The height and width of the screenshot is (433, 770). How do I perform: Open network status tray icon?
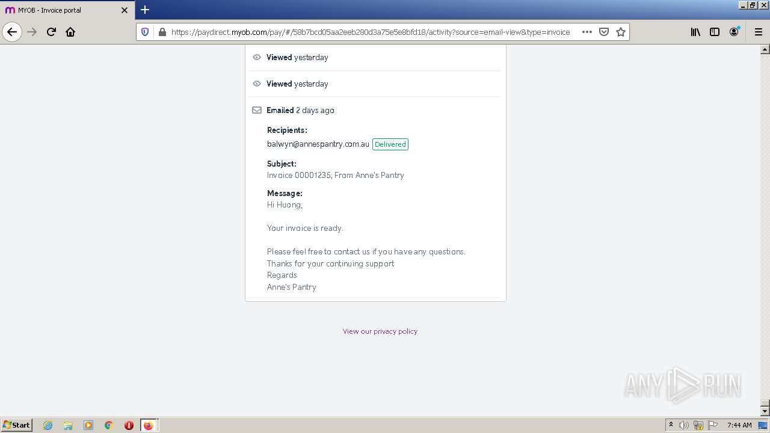698,425
